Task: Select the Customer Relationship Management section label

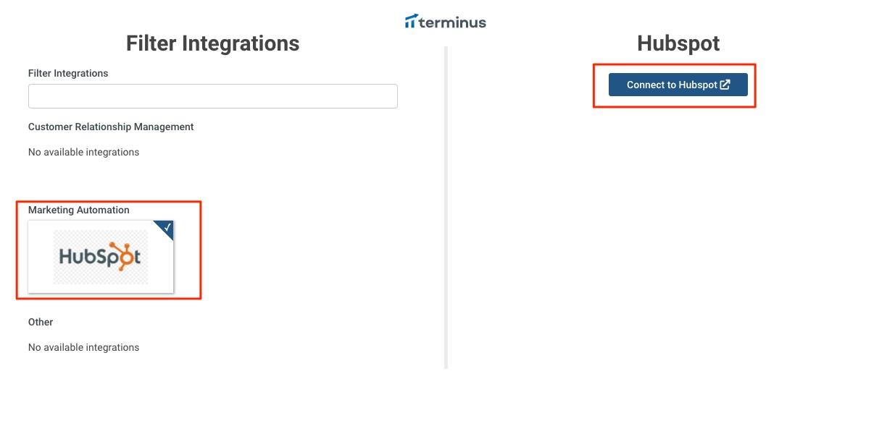Action: 111,127
